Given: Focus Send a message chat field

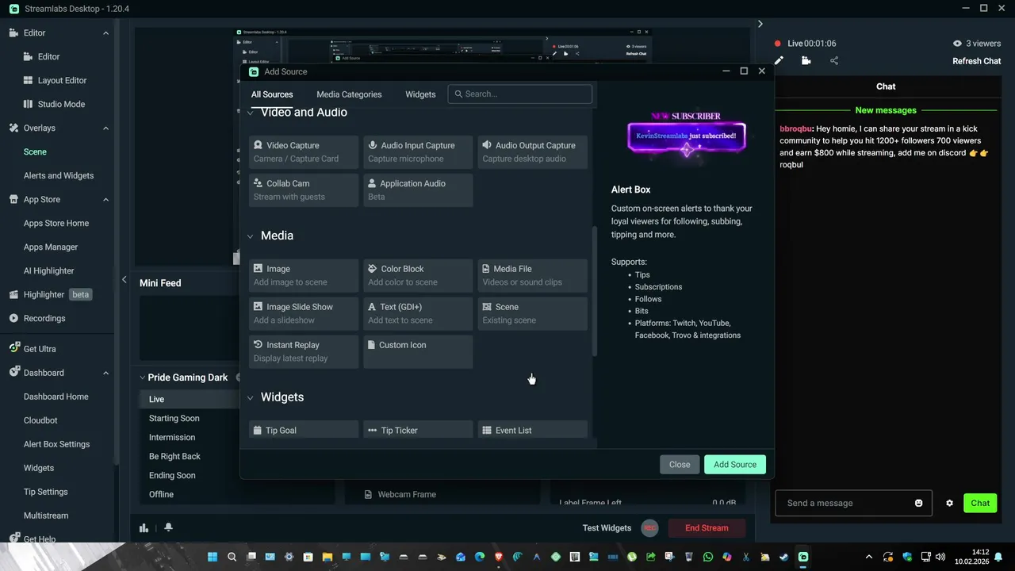Looking at the screenshot, I should pos(853,503).
